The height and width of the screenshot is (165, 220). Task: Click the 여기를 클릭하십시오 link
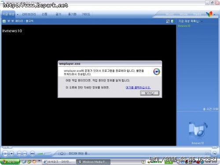tap(138, 88)
